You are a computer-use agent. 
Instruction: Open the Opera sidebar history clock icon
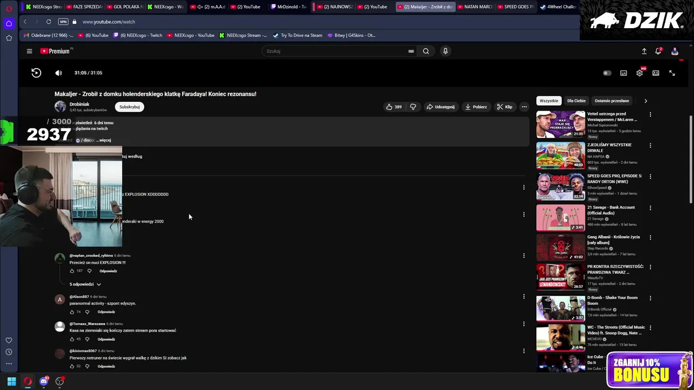pyautogui.click(x=9, y=352)
